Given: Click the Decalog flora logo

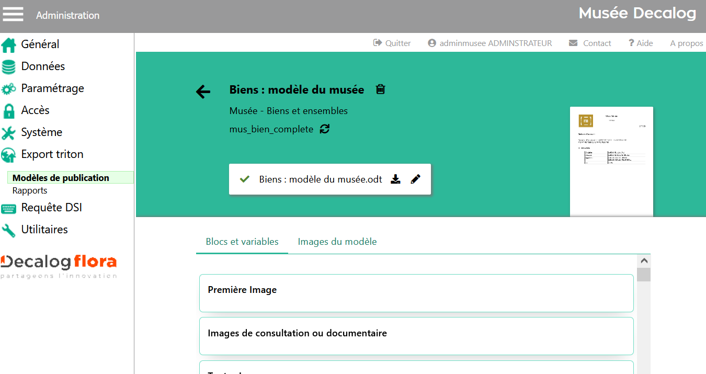Looking at the screenshot, I should click(x=59, y=266).
